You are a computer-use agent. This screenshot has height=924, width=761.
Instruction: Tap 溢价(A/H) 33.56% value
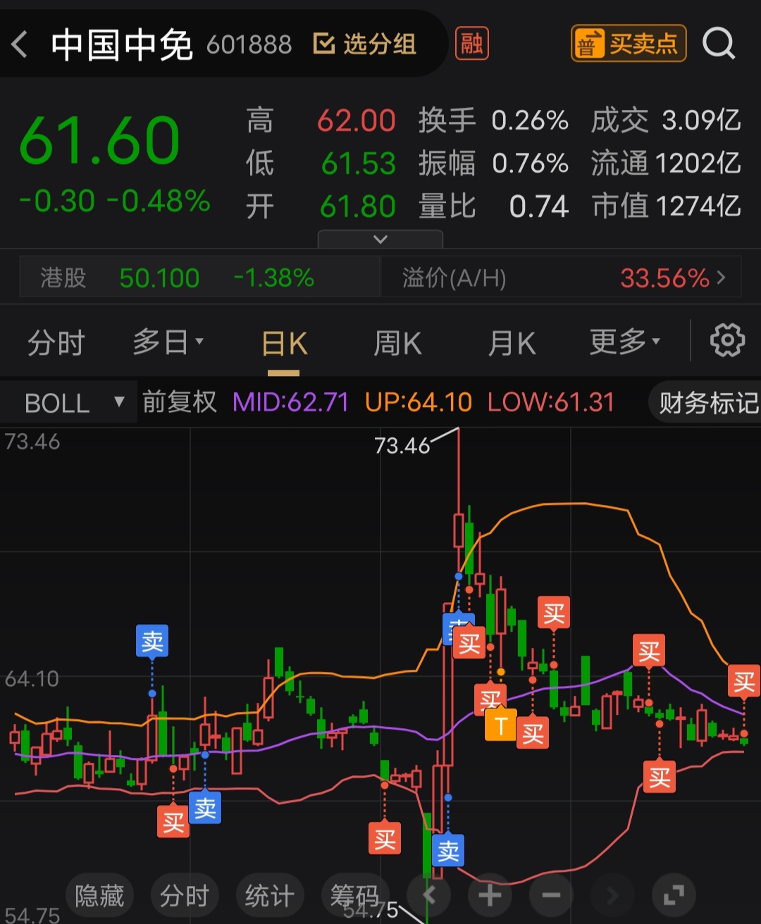point(664,278)
